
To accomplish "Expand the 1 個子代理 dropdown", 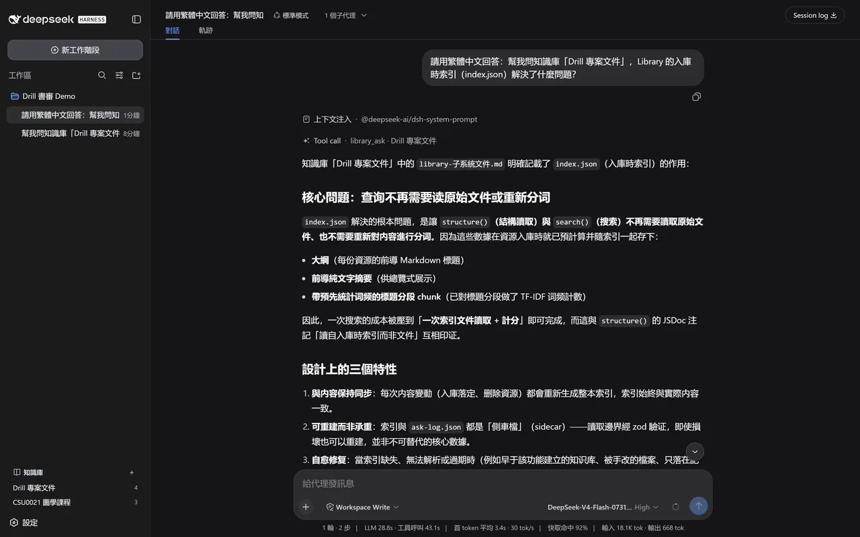I will click(345, 15).
